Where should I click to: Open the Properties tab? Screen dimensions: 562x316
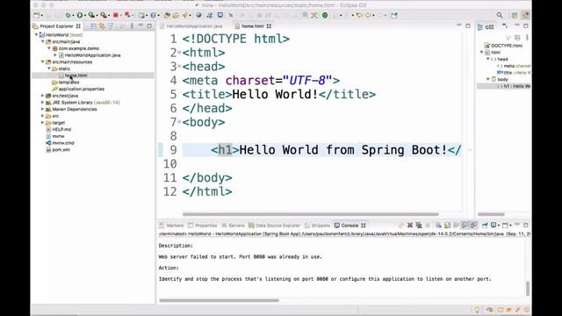pos(203,226)
